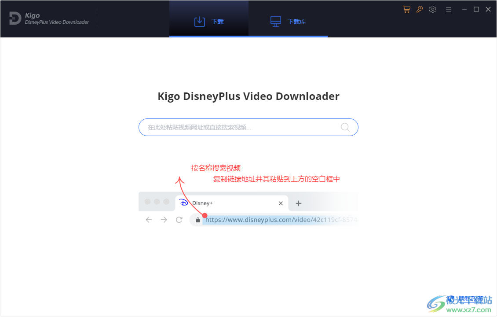Click the 'Kigo DisneyPlus Video Downloader' heading
Screen dimensions: 497x317
(248, 96)
